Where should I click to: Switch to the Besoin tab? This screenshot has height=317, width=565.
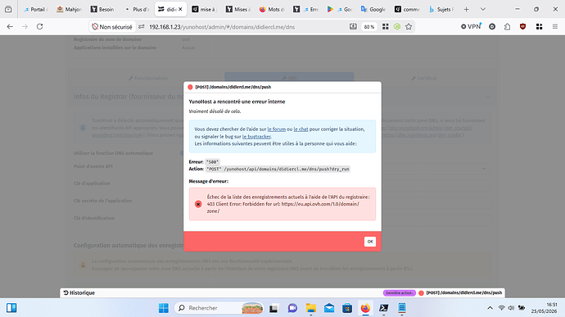[x=102, y=9]
